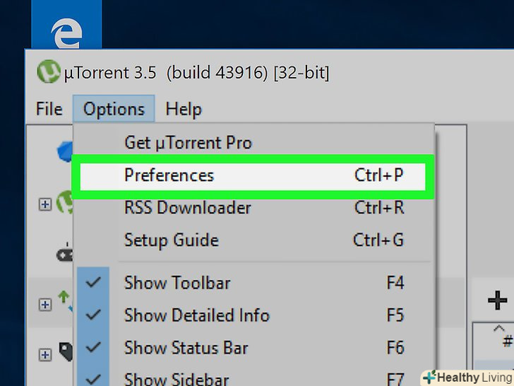Expand the µTorrent logo sidebar node
The height and width of the screenshot is (386, 514).
pos(44,204)
